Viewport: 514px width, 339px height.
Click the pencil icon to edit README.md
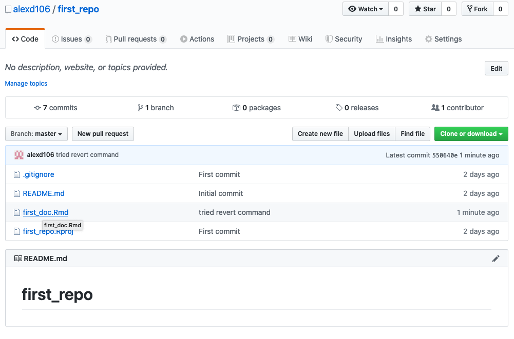(496, 258)
